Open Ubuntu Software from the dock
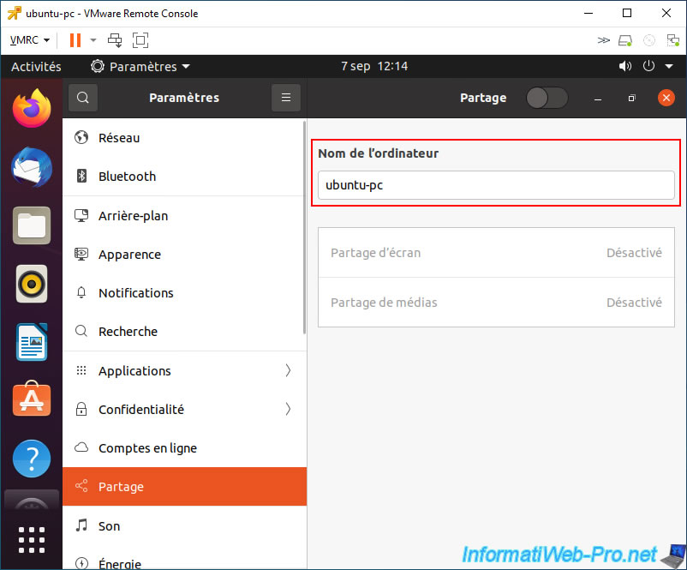This screenshot has height=570, width=687. (32, 399)
